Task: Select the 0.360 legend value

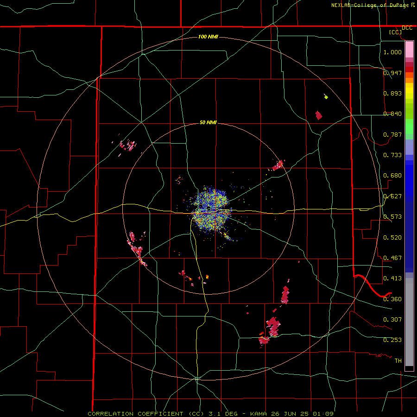Action: [392, 299]
